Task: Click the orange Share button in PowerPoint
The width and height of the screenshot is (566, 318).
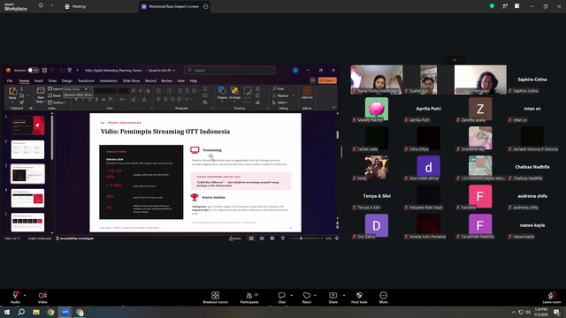Action: point(327,80)
